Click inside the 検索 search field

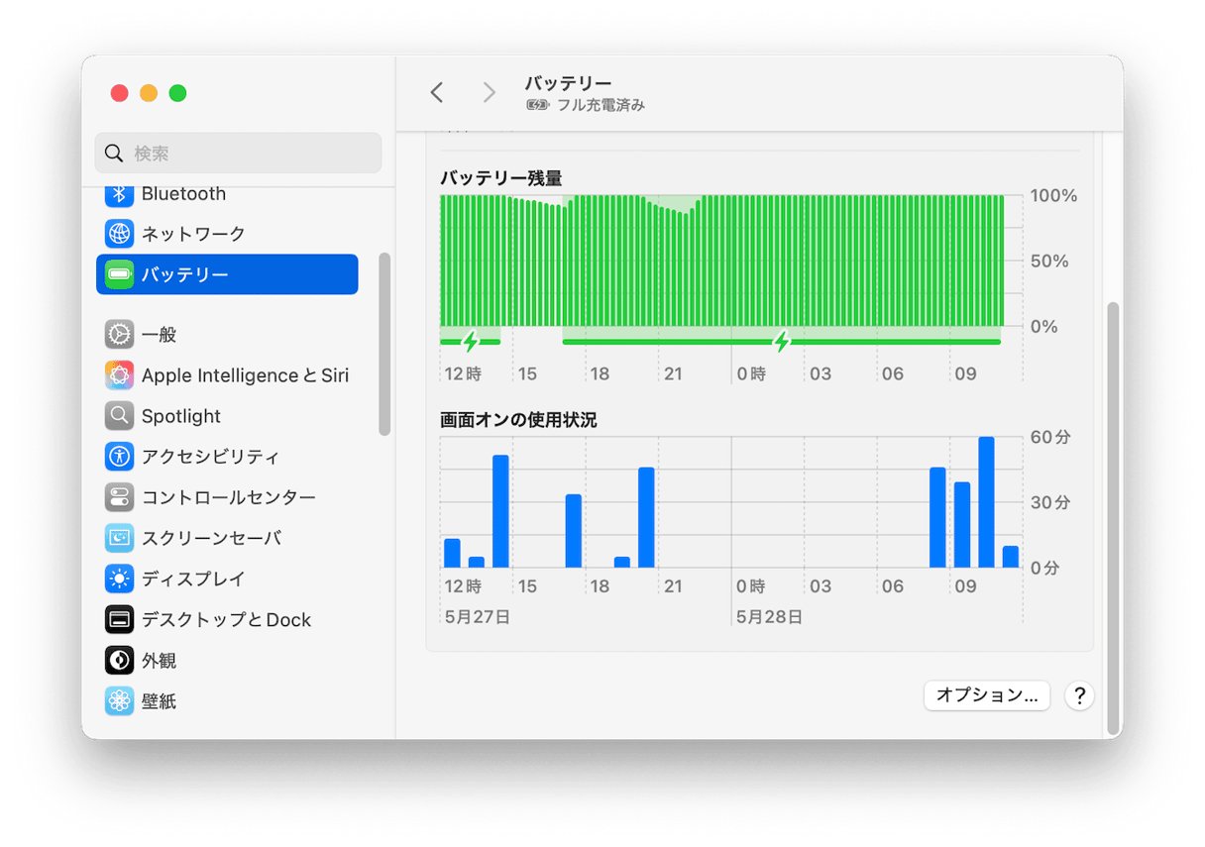click(x=238, y=153)
